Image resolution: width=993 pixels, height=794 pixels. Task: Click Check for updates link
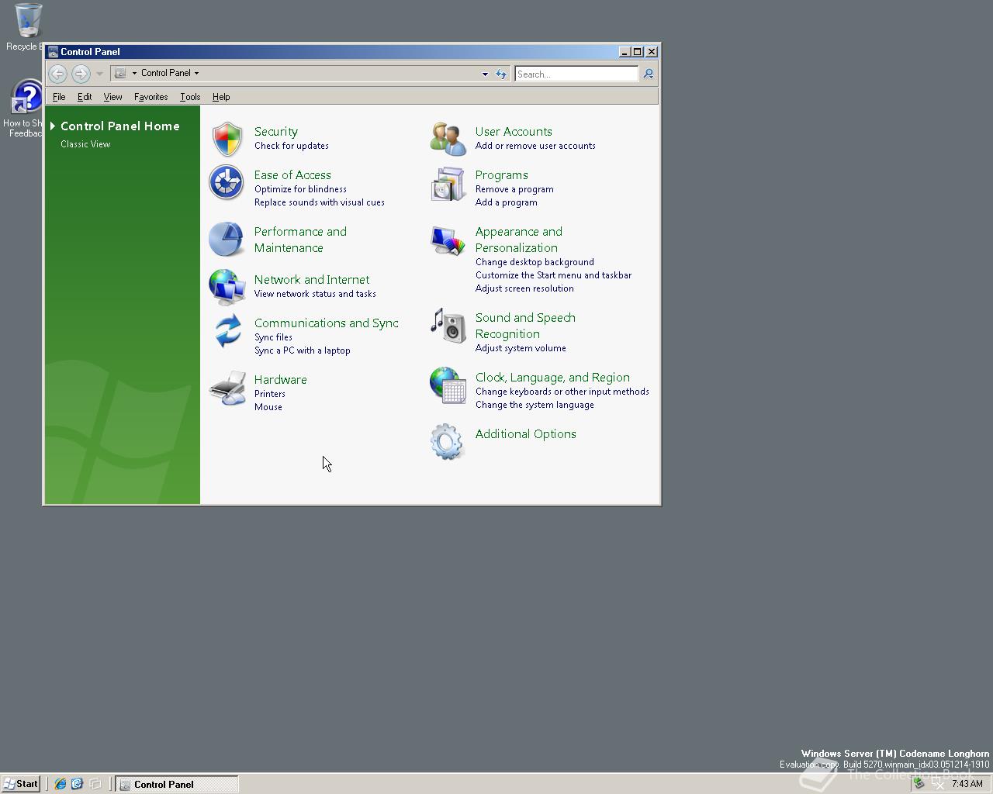(x=292, y=146)
